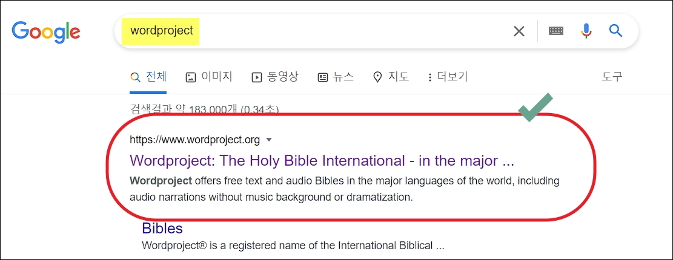Select the 전체 (All) results tab
The height and width of the screenshot is (260, 673).
[148, 77]
